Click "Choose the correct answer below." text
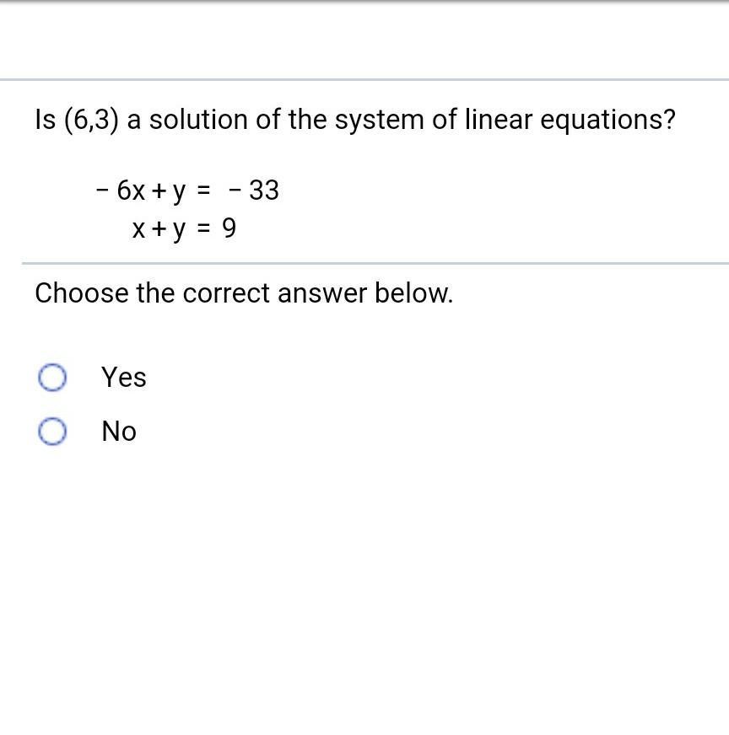This screenshot has width=729, height=735. pyautogui.click(x=244, y=293)
